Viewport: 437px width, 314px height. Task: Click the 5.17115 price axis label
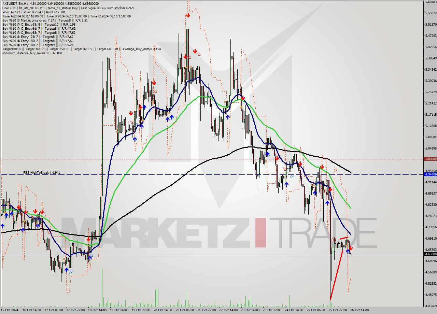[x=431, y=115]
